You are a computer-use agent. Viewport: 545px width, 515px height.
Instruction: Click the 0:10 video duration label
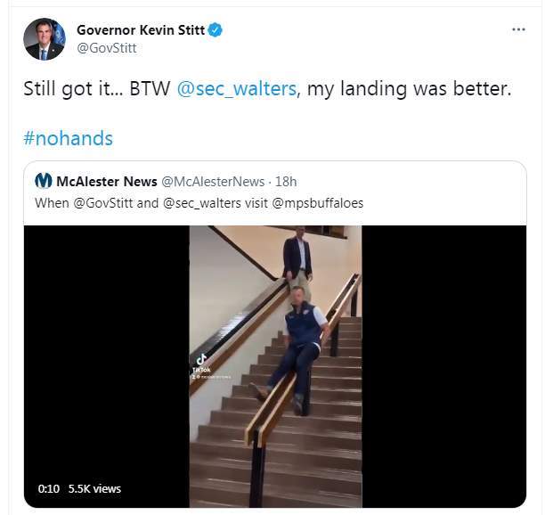[48, 489]
